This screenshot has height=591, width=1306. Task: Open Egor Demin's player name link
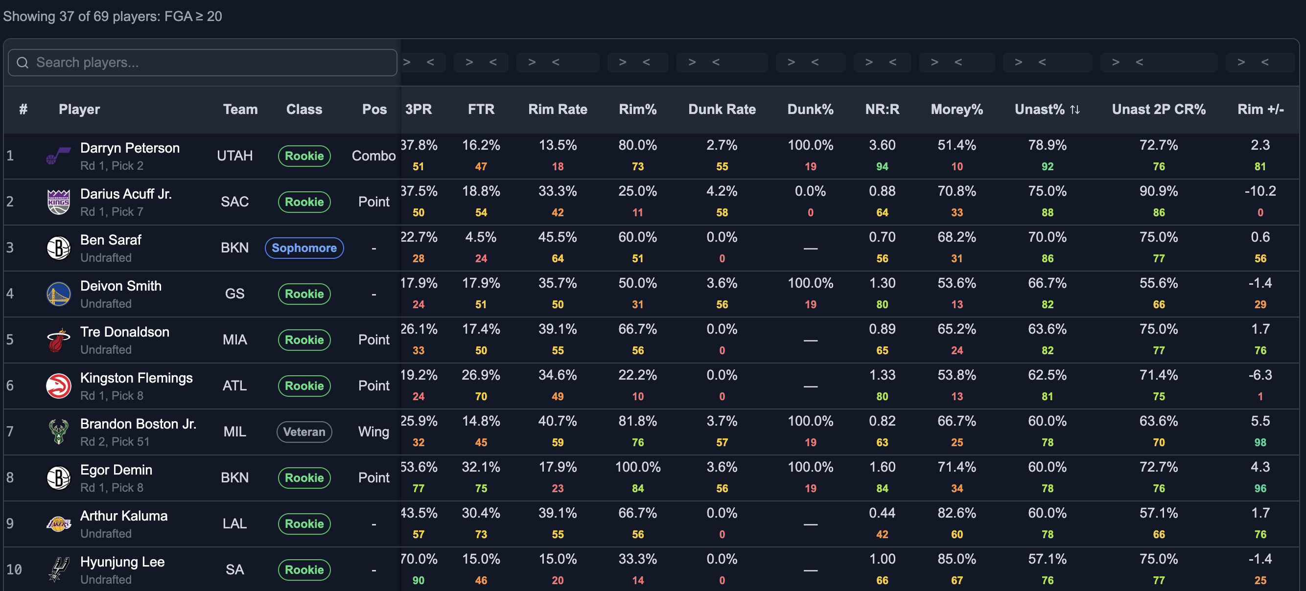coord(116,470)
